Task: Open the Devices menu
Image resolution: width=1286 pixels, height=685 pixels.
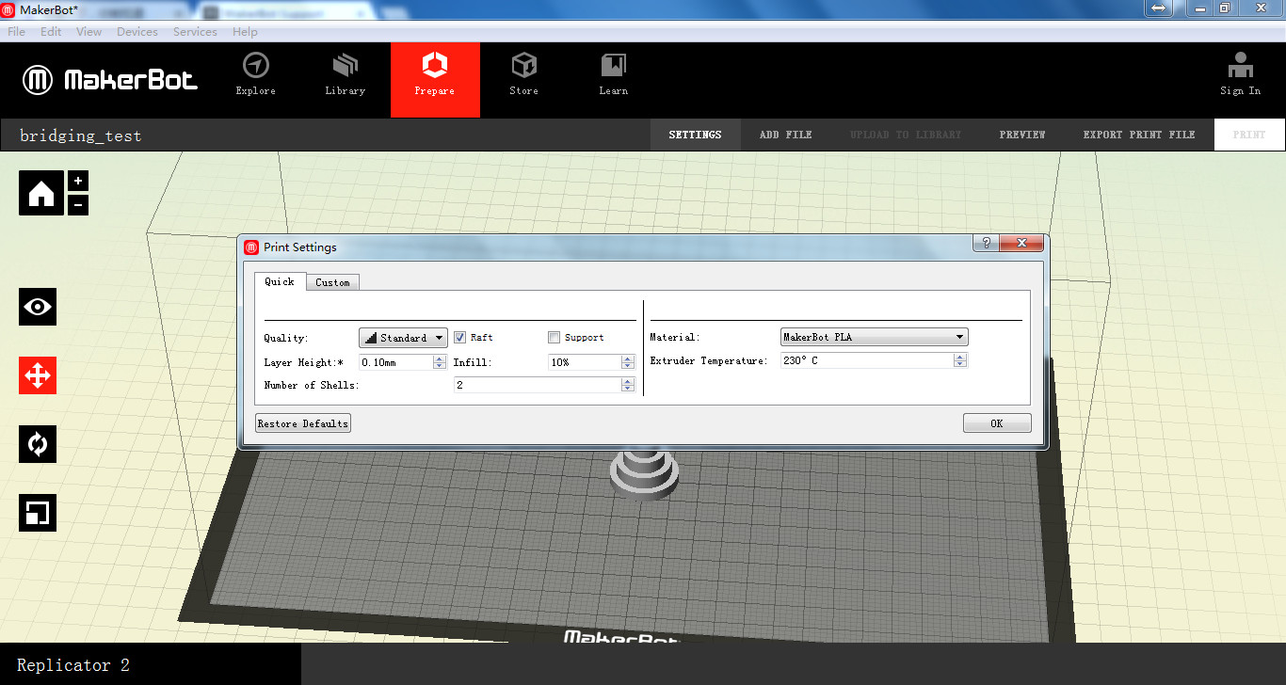Action: pos(137,32)
